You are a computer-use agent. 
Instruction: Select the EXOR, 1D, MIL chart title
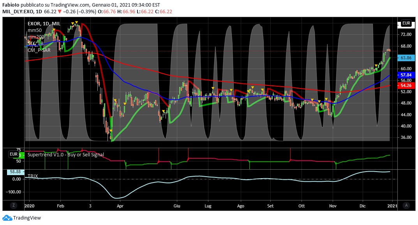44,24
